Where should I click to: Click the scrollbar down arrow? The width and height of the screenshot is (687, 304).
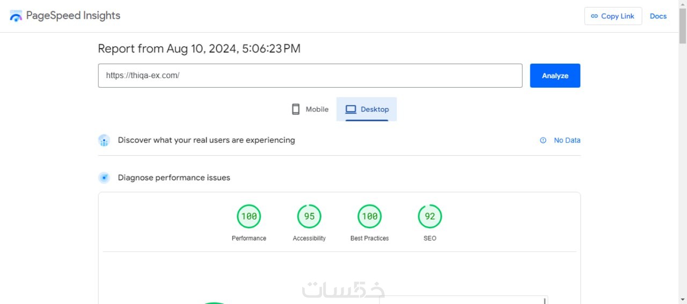[x=682, y=299]
